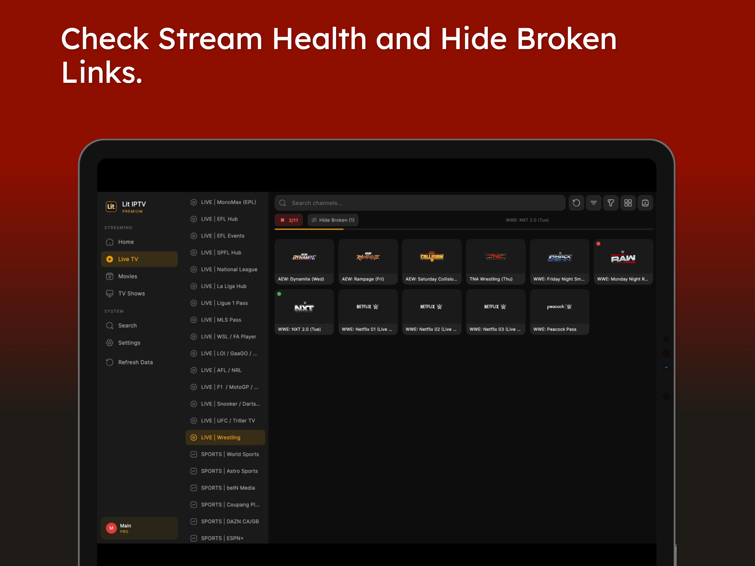Click the Main profile avatar

[111, 528]
